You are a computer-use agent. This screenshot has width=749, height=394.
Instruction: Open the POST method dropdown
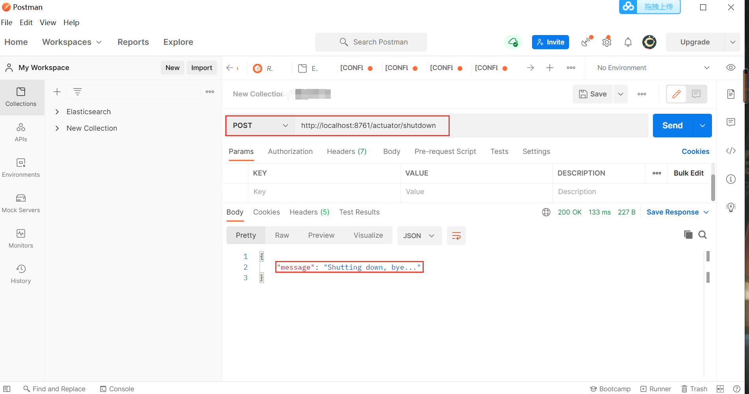pos(260,126)
